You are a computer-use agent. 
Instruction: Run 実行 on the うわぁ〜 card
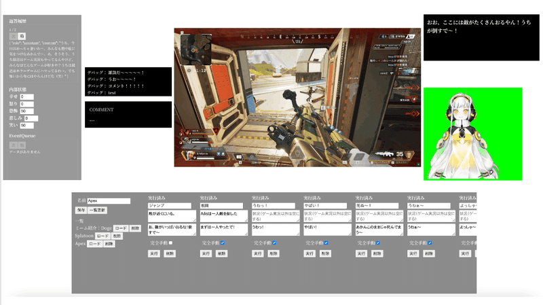pyautogui.click(x=413, y=253)
